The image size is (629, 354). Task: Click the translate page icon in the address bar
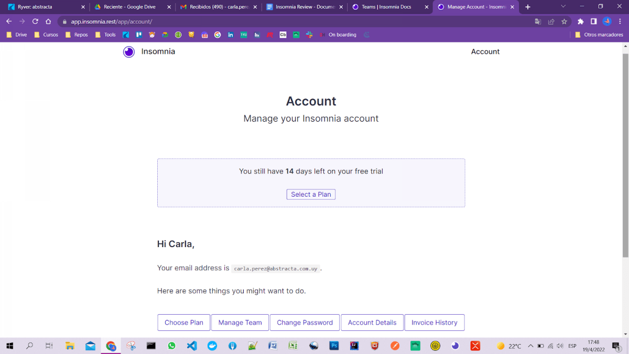pyautogui.click(x=538, y=22)
